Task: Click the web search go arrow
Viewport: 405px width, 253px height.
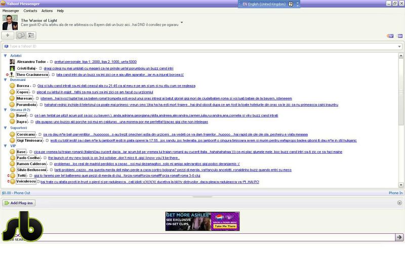Action: click(399, 237)
